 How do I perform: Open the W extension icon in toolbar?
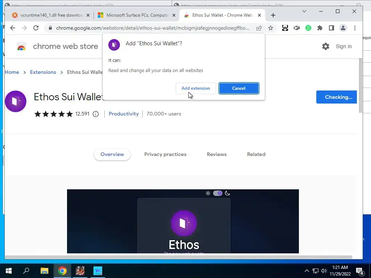(285, 28)
